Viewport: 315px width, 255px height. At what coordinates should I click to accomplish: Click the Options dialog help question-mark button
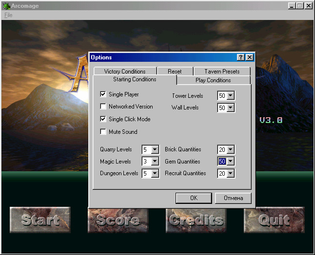pyautogui.click(x=241, y=57)
